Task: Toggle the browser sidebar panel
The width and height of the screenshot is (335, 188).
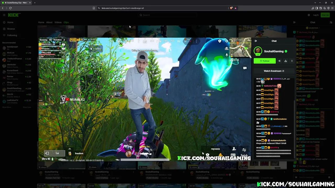Action: 316,8
